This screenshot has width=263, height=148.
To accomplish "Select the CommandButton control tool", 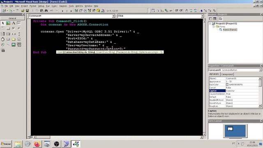I will pos(8,28).
